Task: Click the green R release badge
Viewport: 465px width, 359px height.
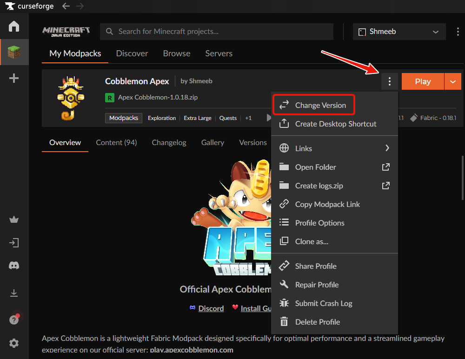Action: [x=110, y=98]
